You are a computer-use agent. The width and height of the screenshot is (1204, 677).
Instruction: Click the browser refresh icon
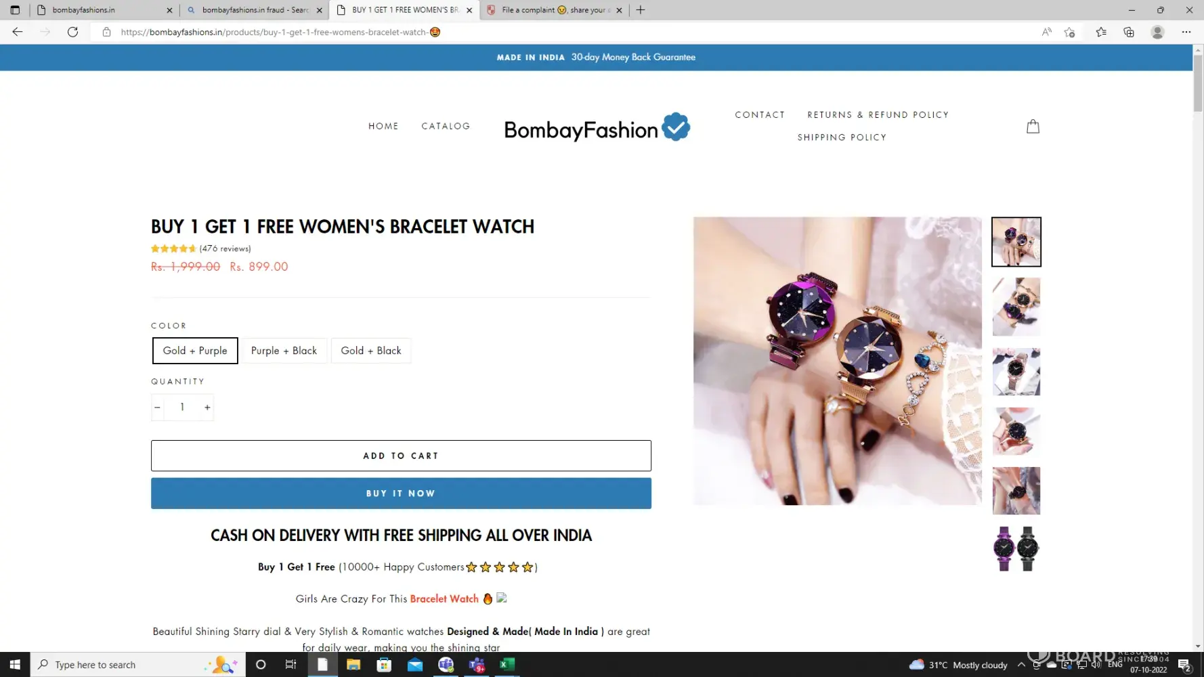(x=72, y=32)
